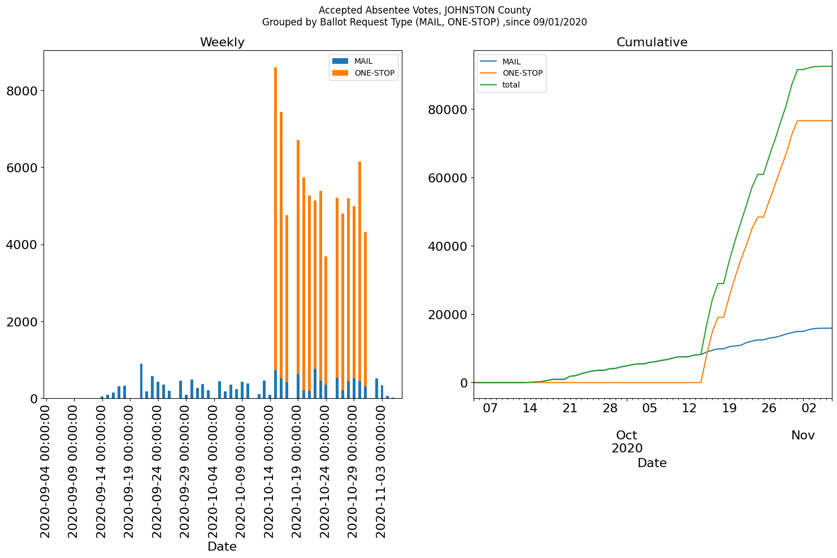Click the 05 tick on the Cumulative x-axis
The height and width of the screenshot is (558, 837).
pos(650,408)
